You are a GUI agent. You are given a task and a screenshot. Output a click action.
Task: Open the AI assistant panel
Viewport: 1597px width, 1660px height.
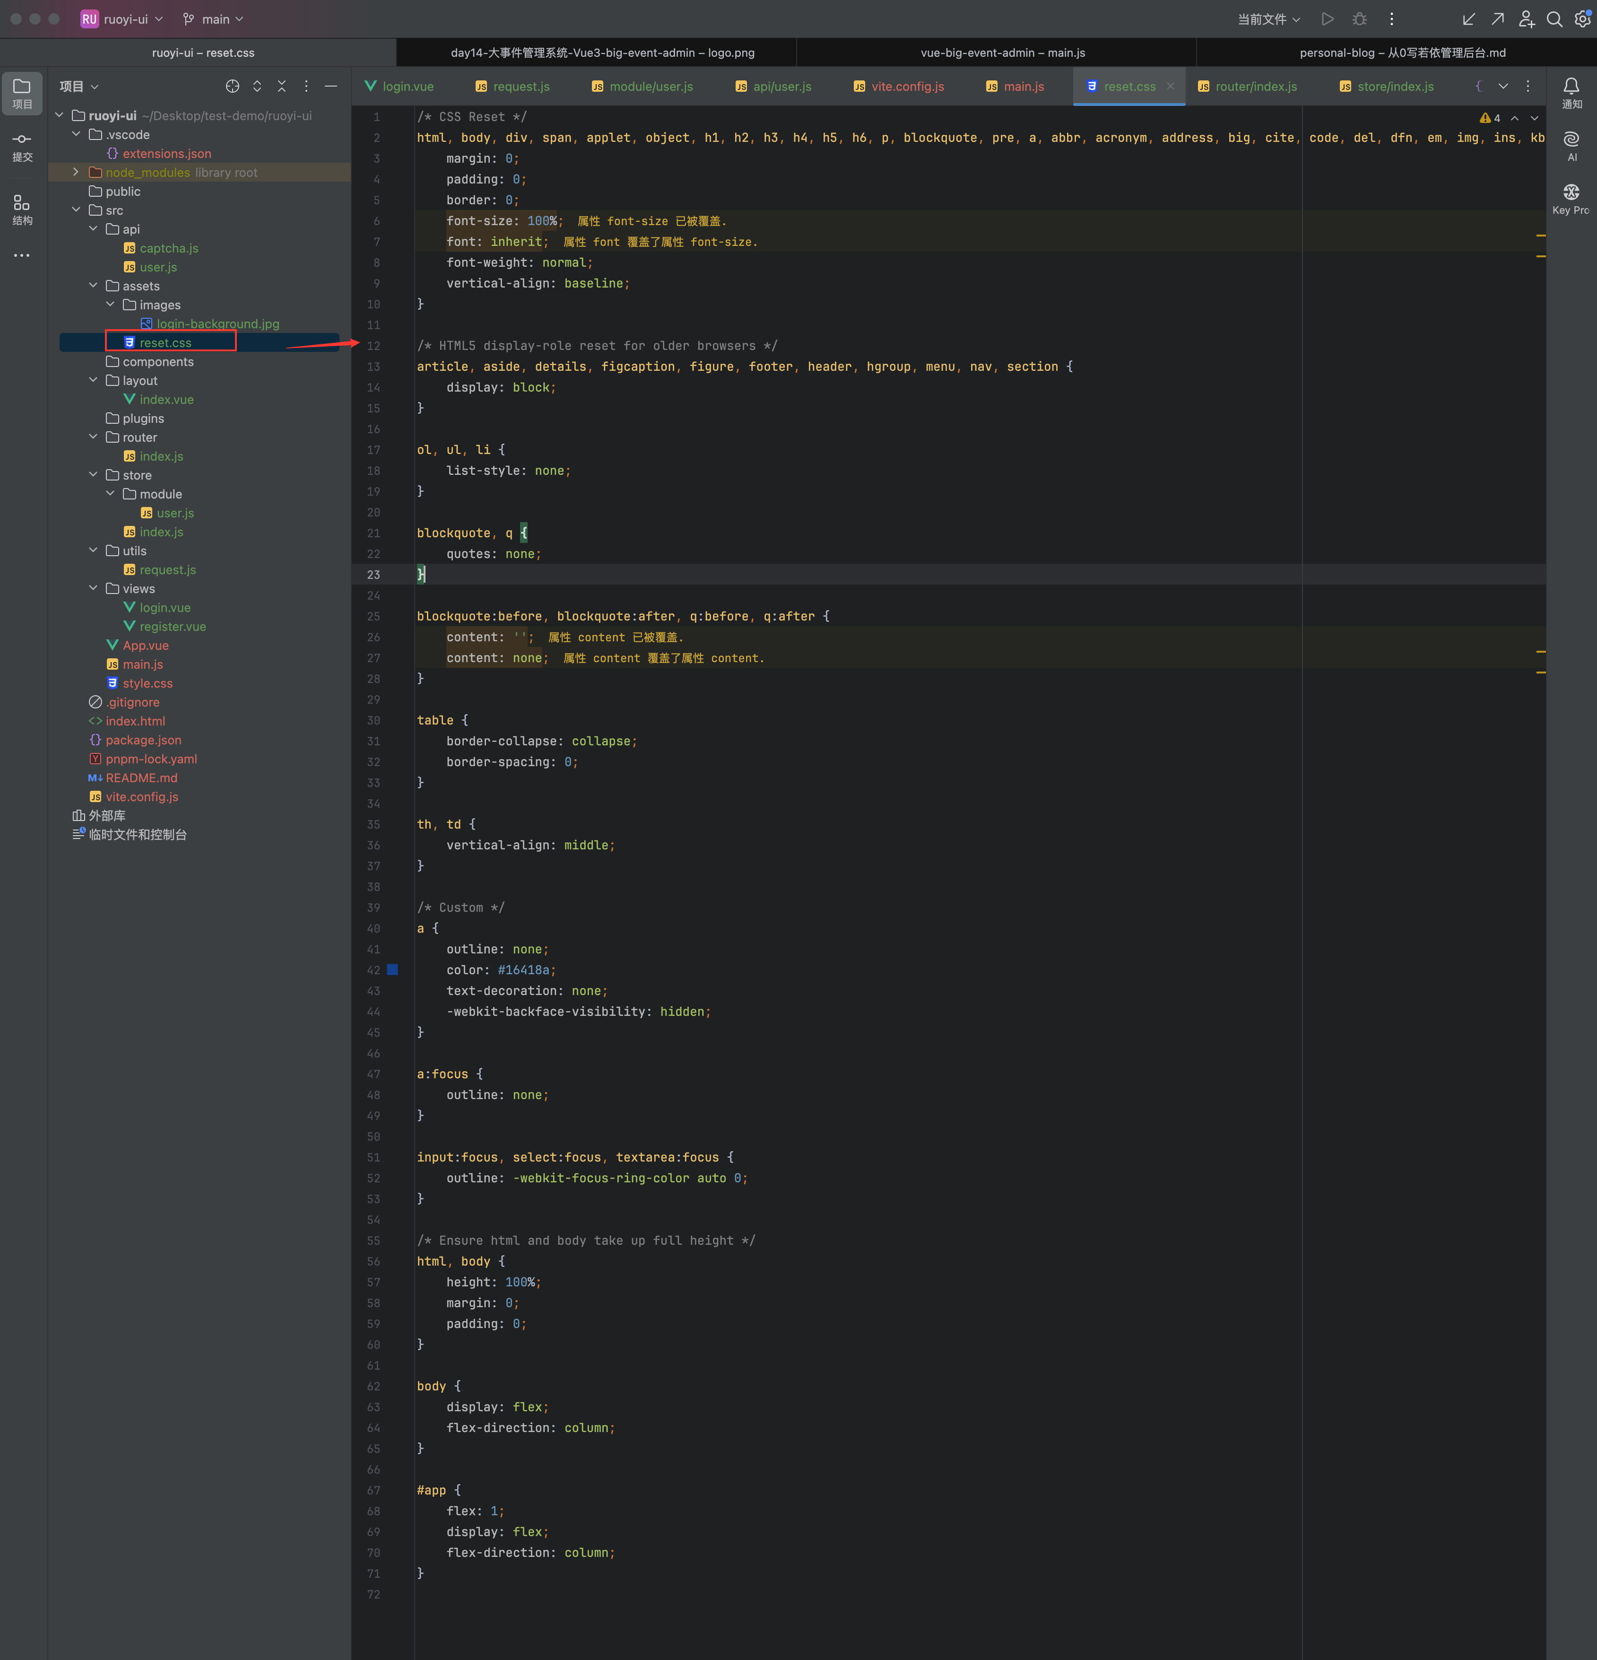tap(1571, 147)
